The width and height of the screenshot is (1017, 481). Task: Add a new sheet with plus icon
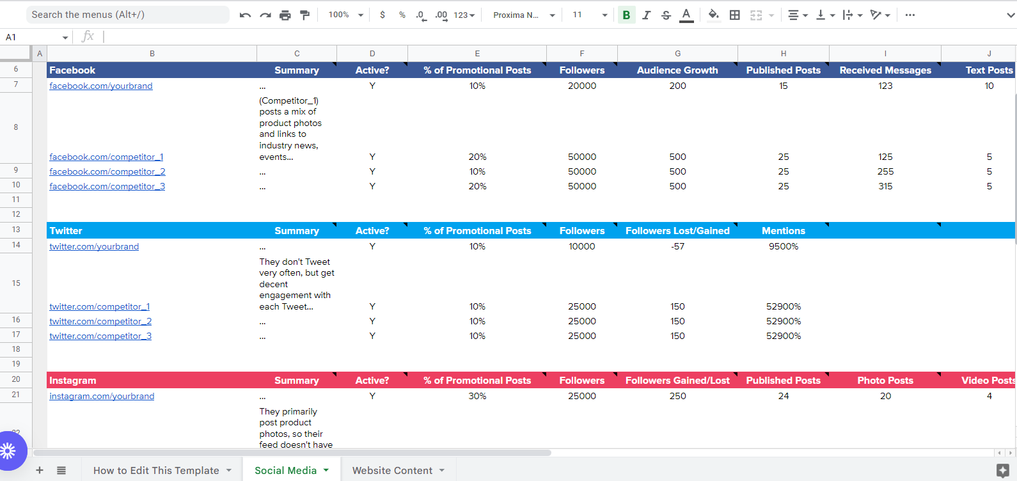click(40, 470)
